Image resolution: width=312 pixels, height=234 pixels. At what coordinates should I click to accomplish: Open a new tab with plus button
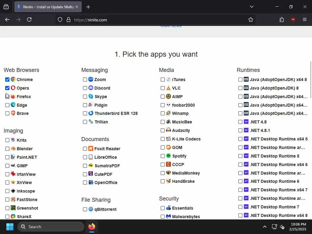88,7
